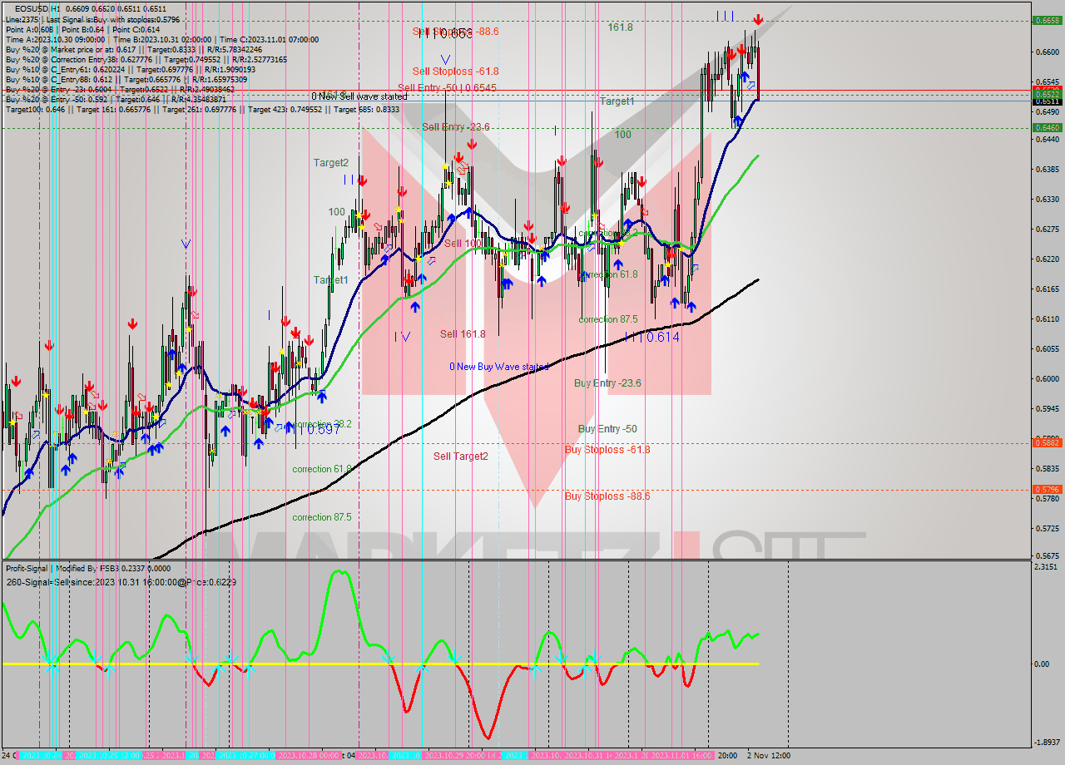Image resolution: width=1065 pixels, height=765 pixels.
Task: Click '0 New Sell wave started' label
Action: pyautogui.click(x=359, y=96)
